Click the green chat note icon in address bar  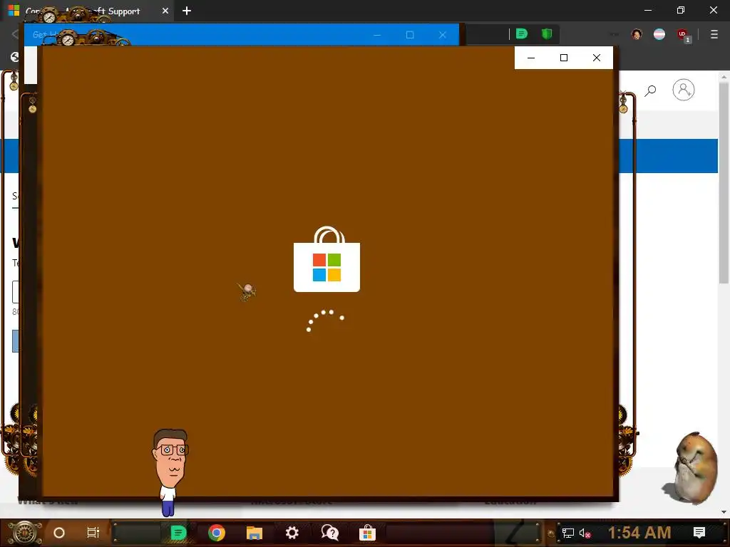[x=521, y=33]
